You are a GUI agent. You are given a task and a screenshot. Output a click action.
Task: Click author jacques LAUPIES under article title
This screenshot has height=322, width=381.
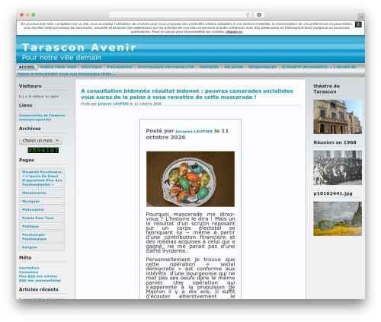point(114,104)
